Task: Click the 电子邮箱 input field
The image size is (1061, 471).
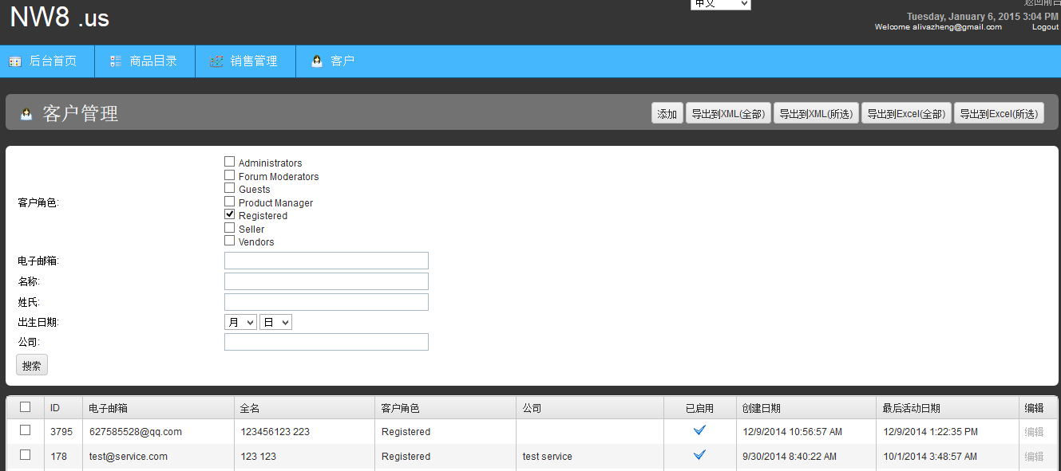Action: point(326,261)
